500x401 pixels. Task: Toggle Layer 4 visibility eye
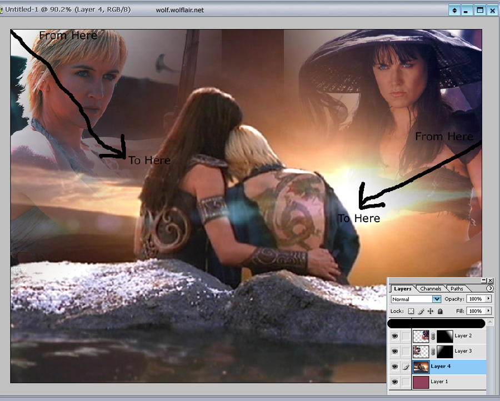click(395, 367)
